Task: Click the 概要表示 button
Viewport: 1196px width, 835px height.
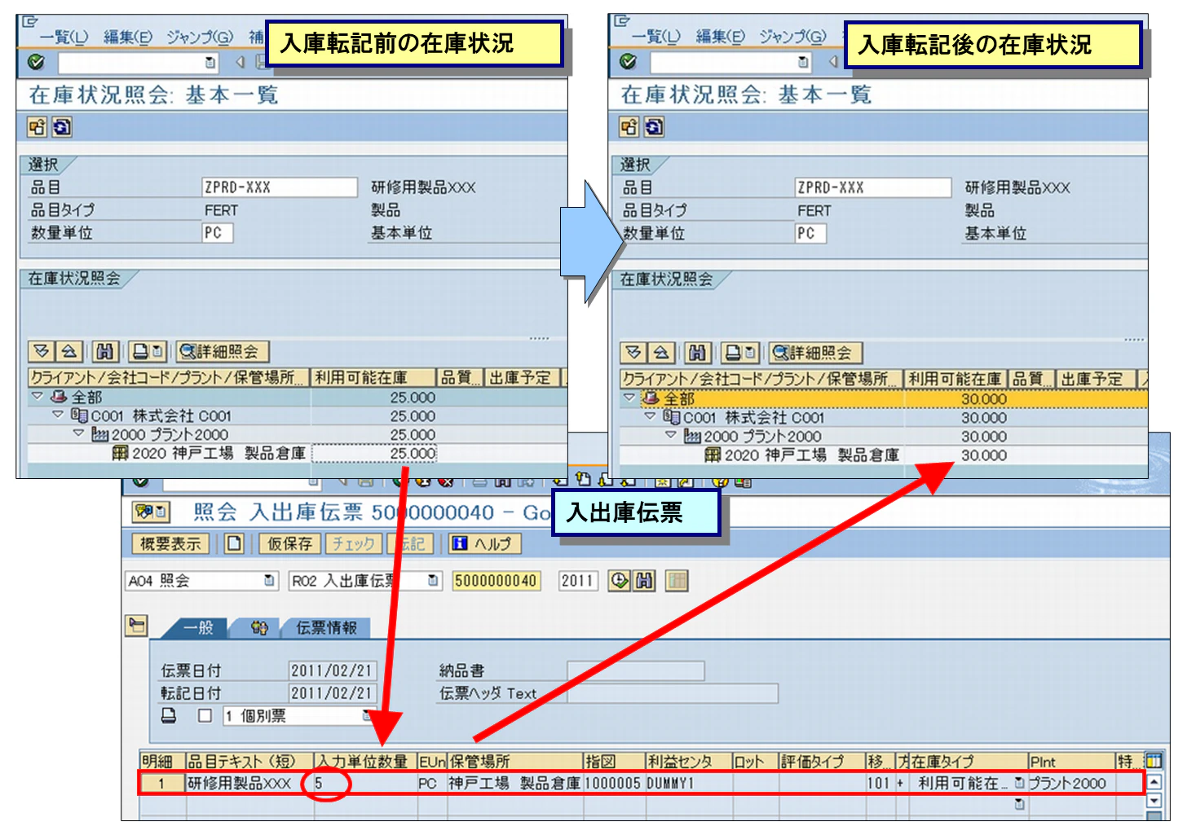Action: 171,543
